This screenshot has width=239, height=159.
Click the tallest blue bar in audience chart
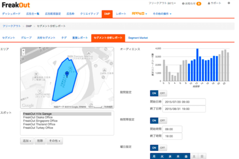coord(197,65)
